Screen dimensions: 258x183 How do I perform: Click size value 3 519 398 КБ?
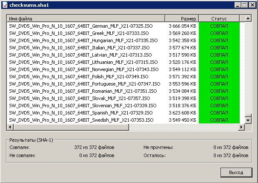coord(183,98)
